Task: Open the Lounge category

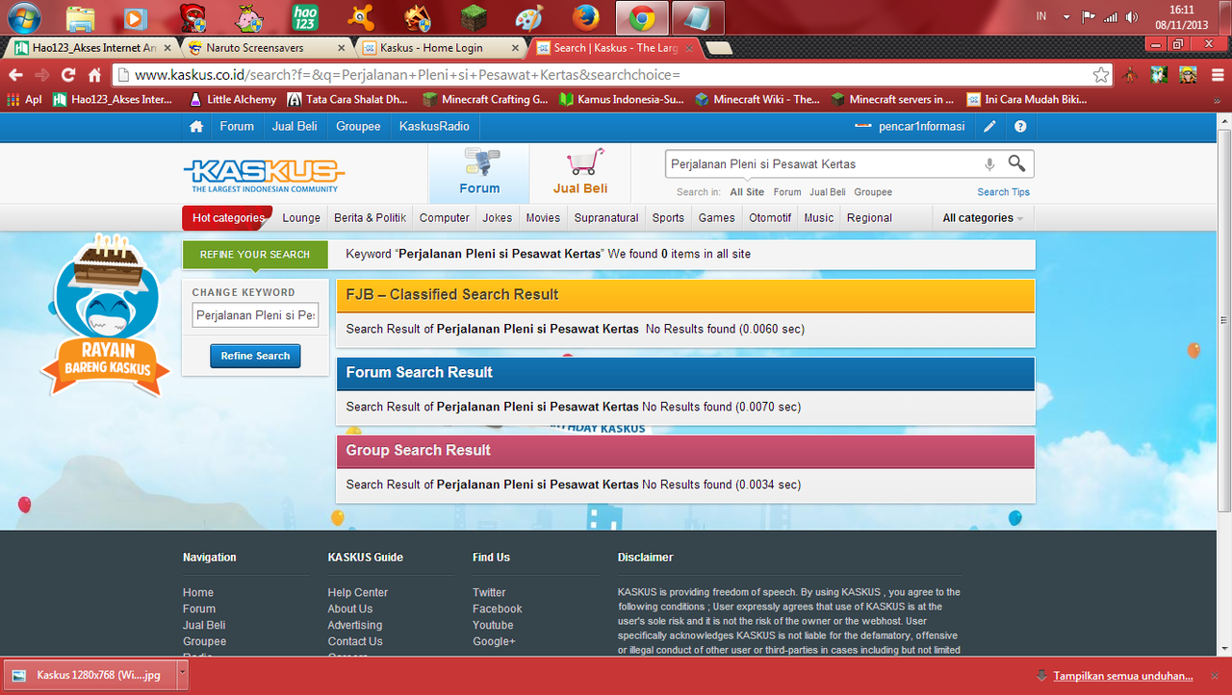Action: click(x=301, y=218)
